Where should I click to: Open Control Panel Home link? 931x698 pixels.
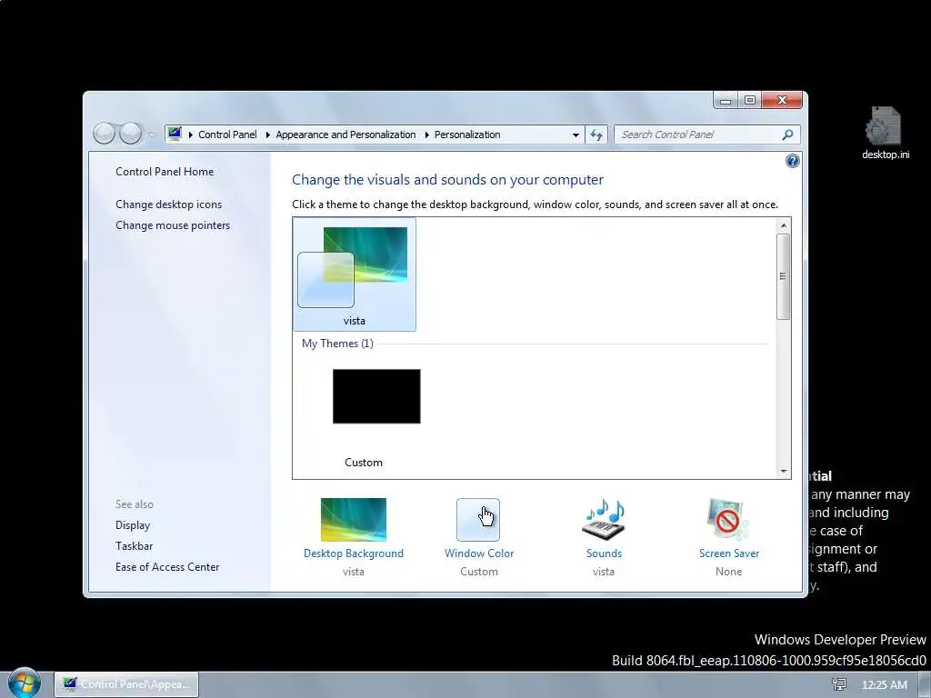[165, 172]
